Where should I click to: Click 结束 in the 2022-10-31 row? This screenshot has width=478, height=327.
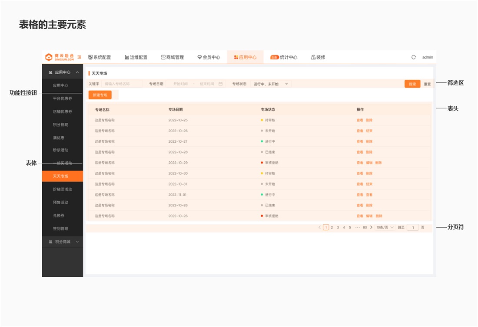tap(369, 184)
